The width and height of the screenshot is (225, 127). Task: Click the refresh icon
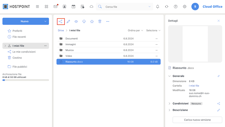166,6
